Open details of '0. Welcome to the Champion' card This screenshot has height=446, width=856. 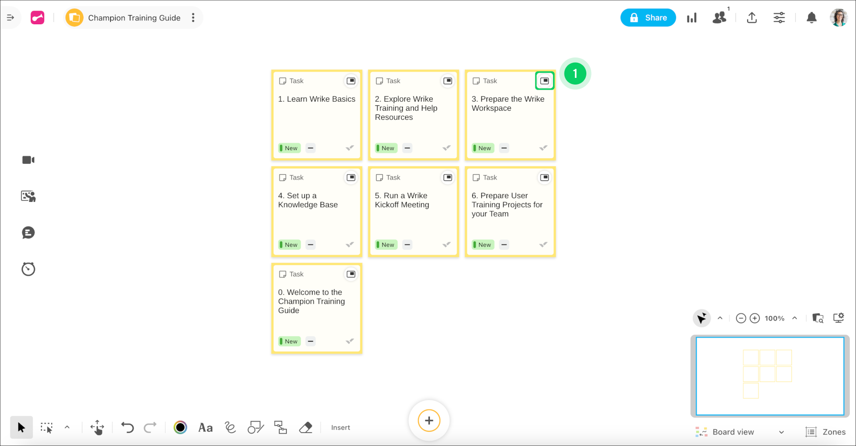351,274
